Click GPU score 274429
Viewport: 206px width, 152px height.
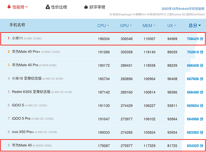tap(127, 106)
